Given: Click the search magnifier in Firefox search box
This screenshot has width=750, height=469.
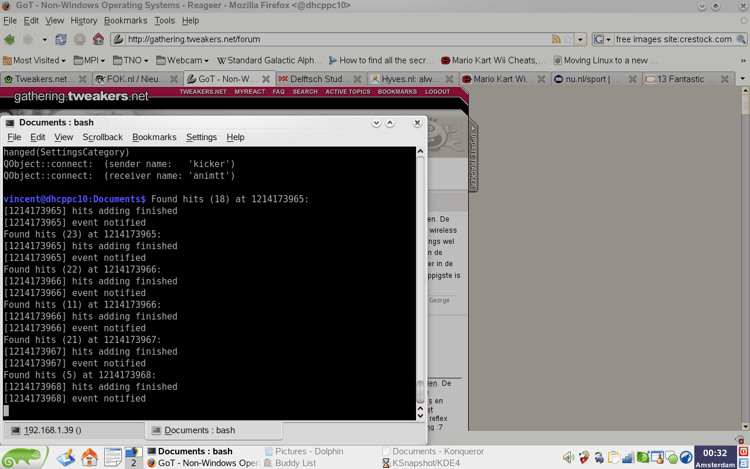Looking at the screenshot, I should click(741, 39).
